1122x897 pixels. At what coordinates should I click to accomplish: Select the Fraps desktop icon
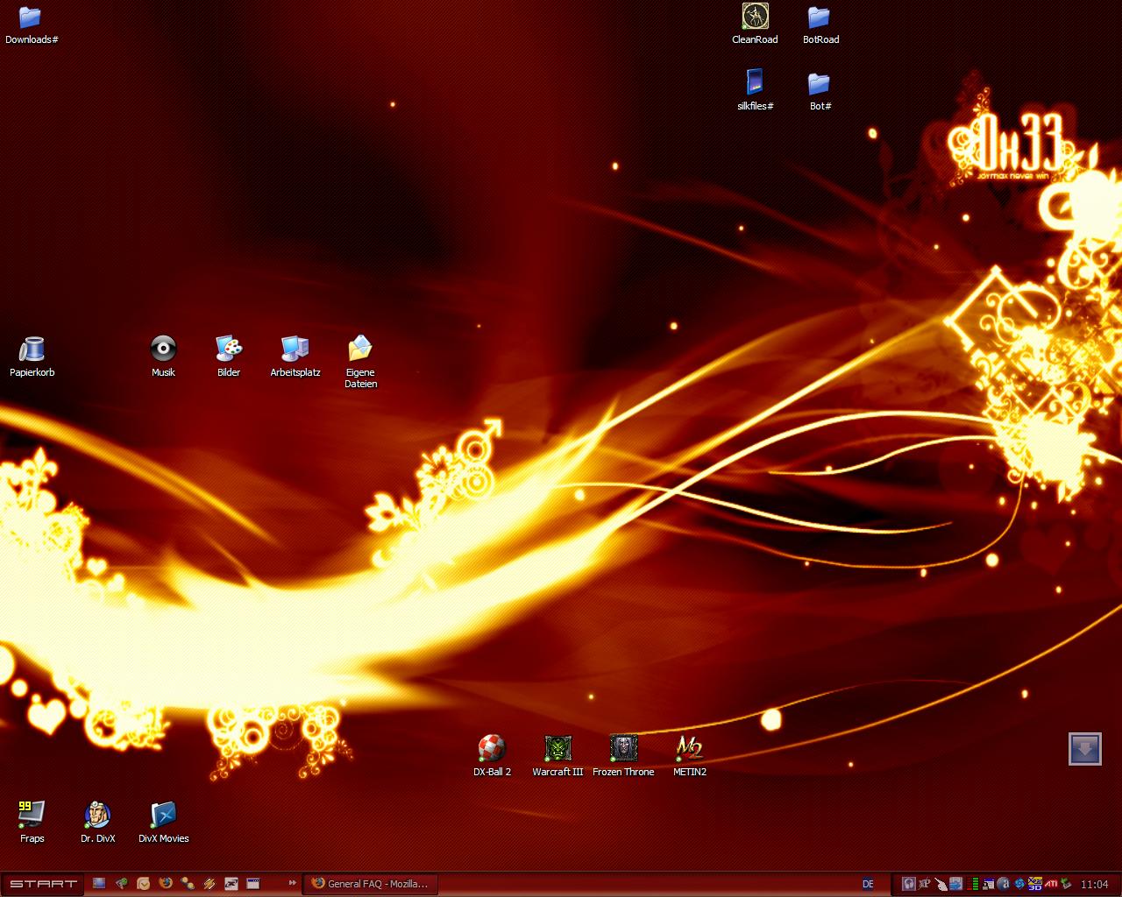32,815
